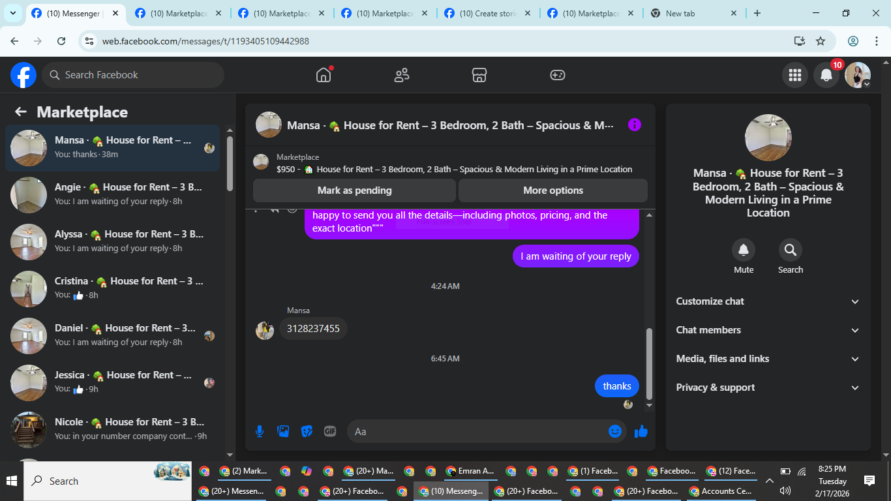Send a thumbs-up like

(641, 431)
